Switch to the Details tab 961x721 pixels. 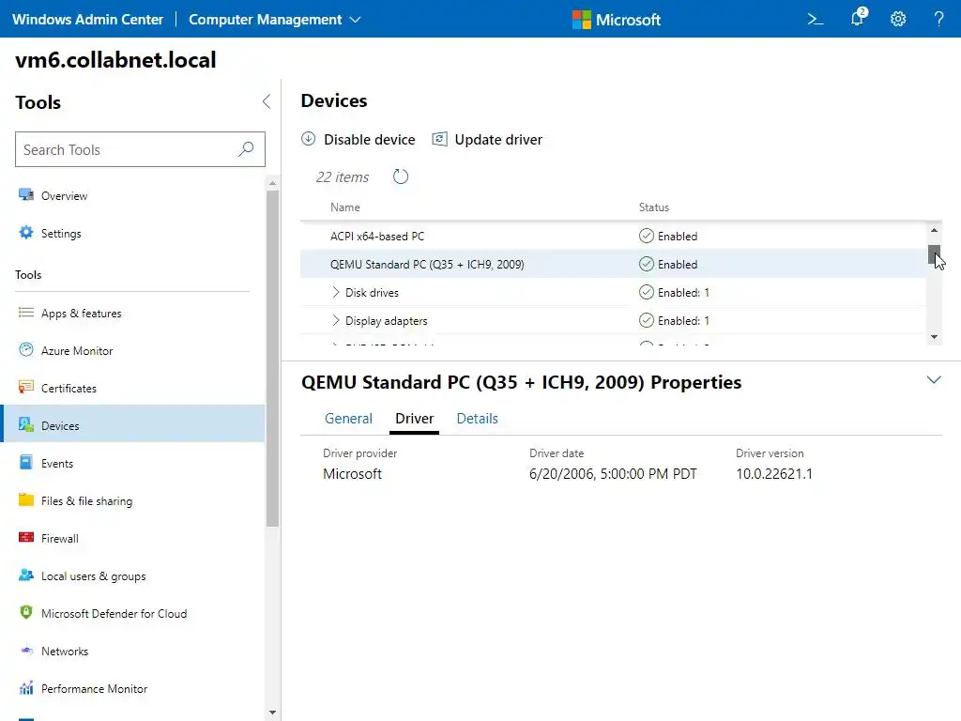(x=477, y=419)
